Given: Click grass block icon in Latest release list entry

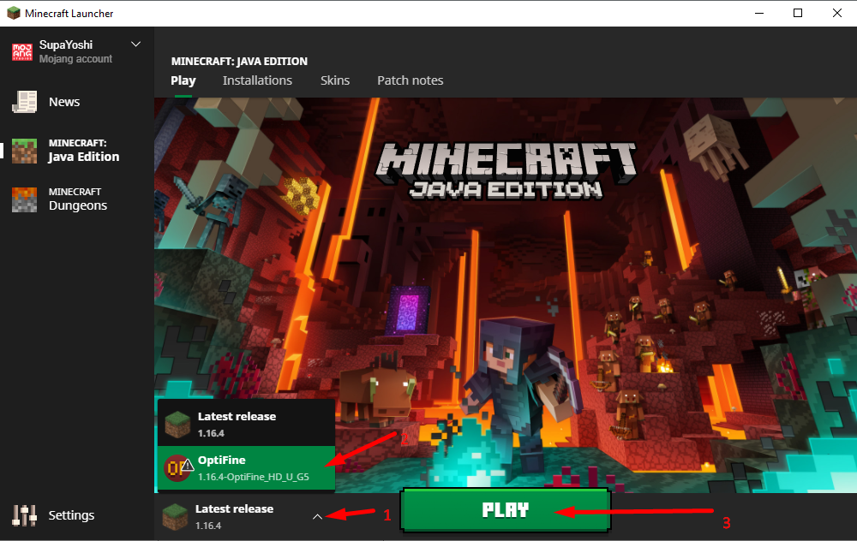Looking at the screenshot, I should 177,425.
